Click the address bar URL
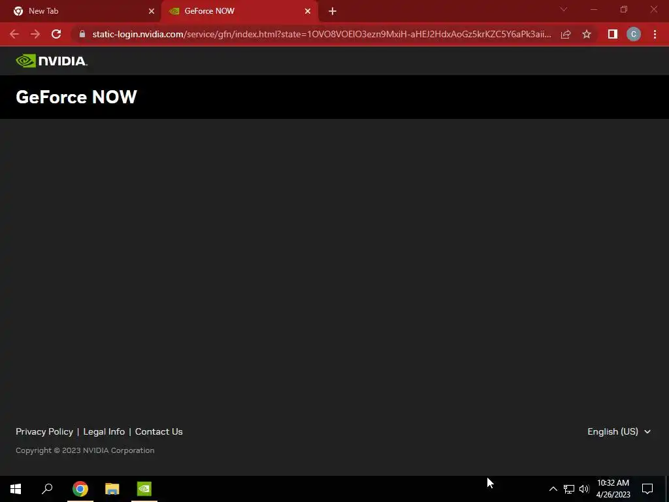The width and height of the screenshot is (669, 502). (321, 34)
